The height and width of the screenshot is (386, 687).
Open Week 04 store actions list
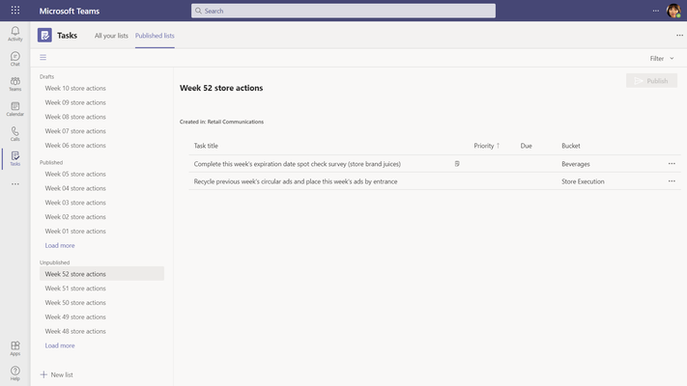[75, 188]
